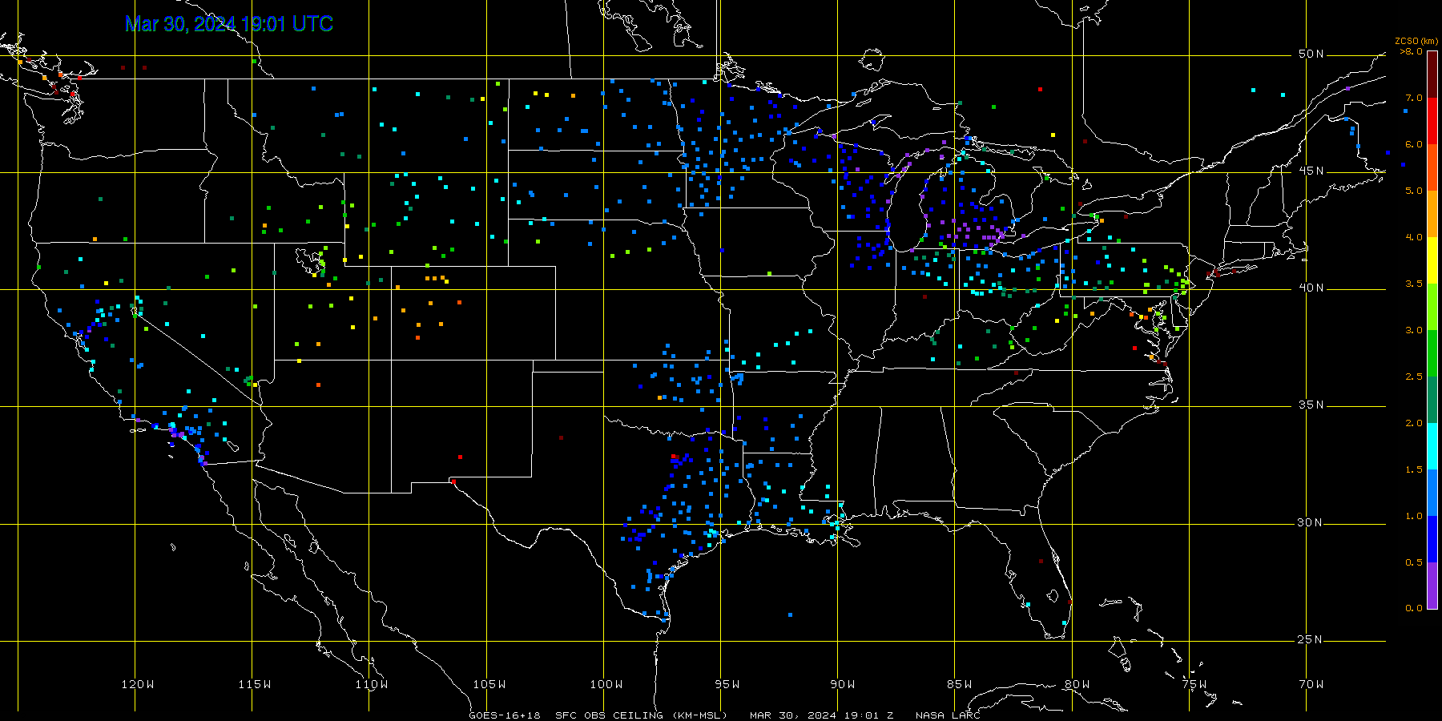1442x721 pixels.
Task: Click the red 6.0–7.0 km legend segment
Action: pos(1432,121)
